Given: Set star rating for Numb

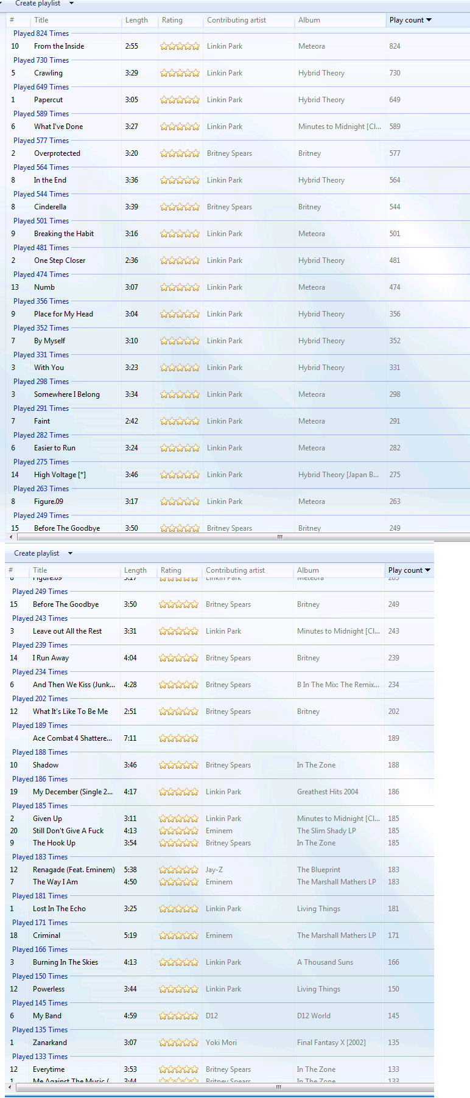Looking at the screenshot, I should pos(180,287).
